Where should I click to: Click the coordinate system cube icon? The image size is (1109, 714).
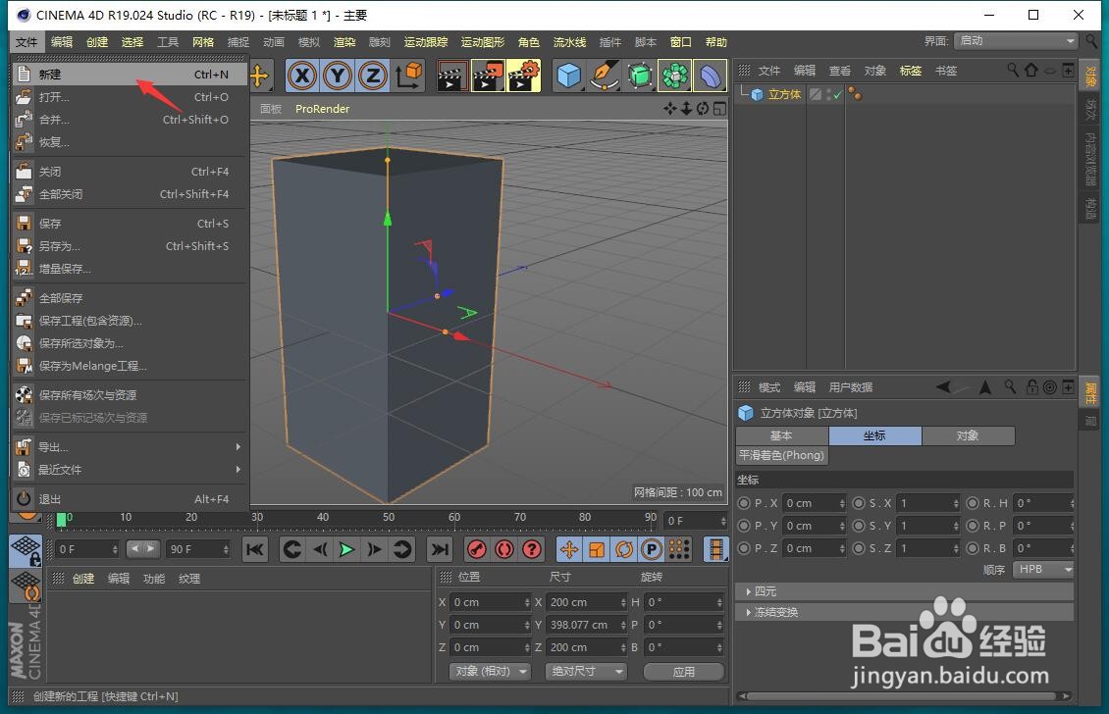coord(409,75)
